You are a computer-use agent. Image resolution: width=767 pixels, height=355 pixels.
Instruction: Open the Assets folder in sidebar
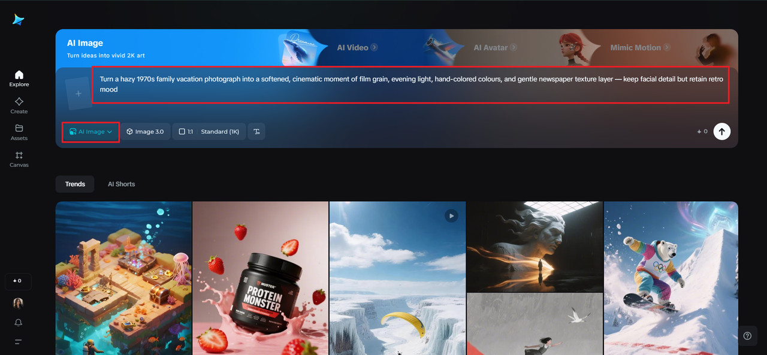tap(19, 132)
